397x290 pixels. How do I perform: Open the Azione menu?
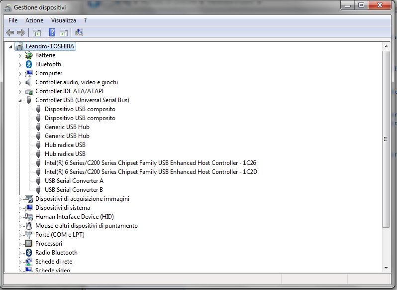point(34,20)
